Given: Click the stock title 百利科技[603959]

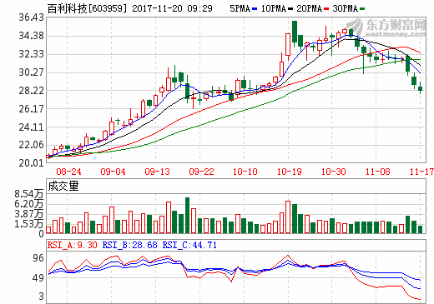Looking at the screenshot, I should (87, 8).
